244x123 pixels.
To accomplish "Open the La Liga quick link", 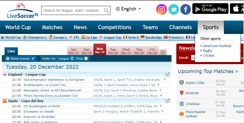I will click(x=91, y=37).
